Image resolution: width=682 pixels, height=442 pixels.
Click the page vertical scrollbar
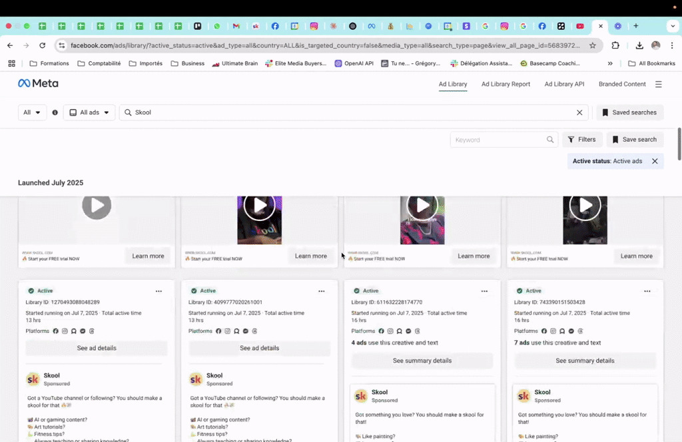pyautogui.click(x=679, y=144)
